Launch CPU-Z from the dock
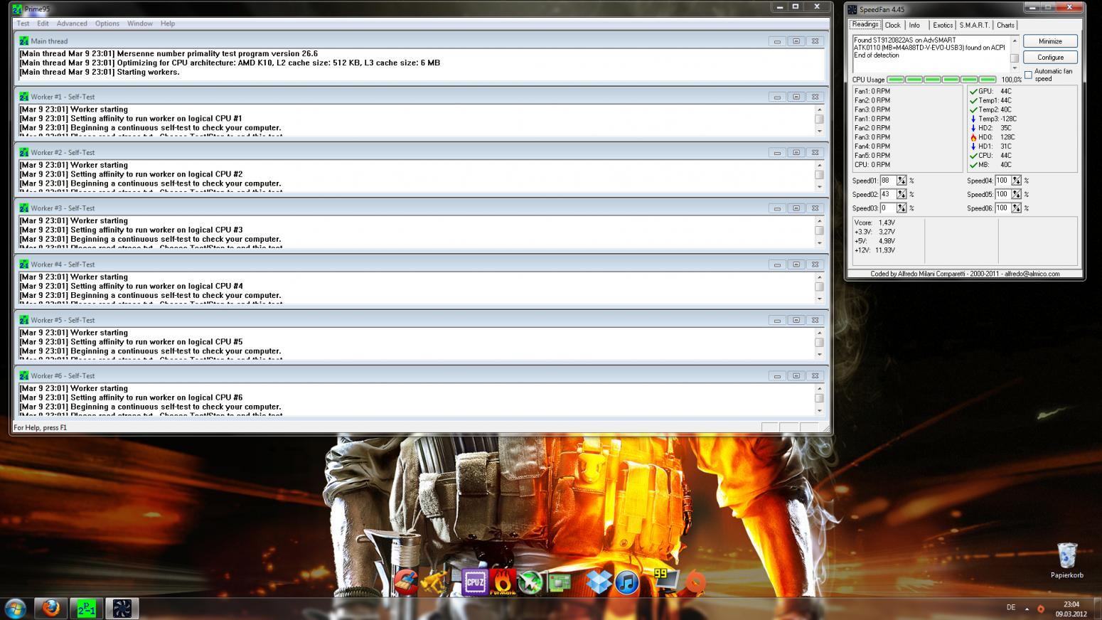This screenshot has width=1102, height=620. click(x=474, y=582)
